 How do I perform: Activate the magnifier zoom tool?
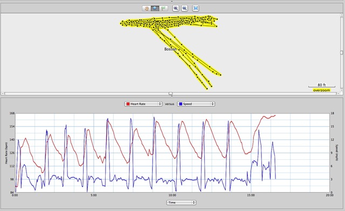[x=155, y=9]
